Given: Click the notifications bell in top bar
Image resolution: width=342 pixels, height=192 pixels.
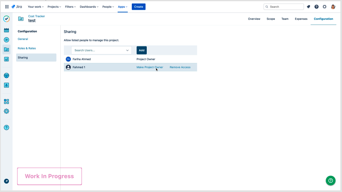Looking at the screenshot, I should (x=308, y=7).
